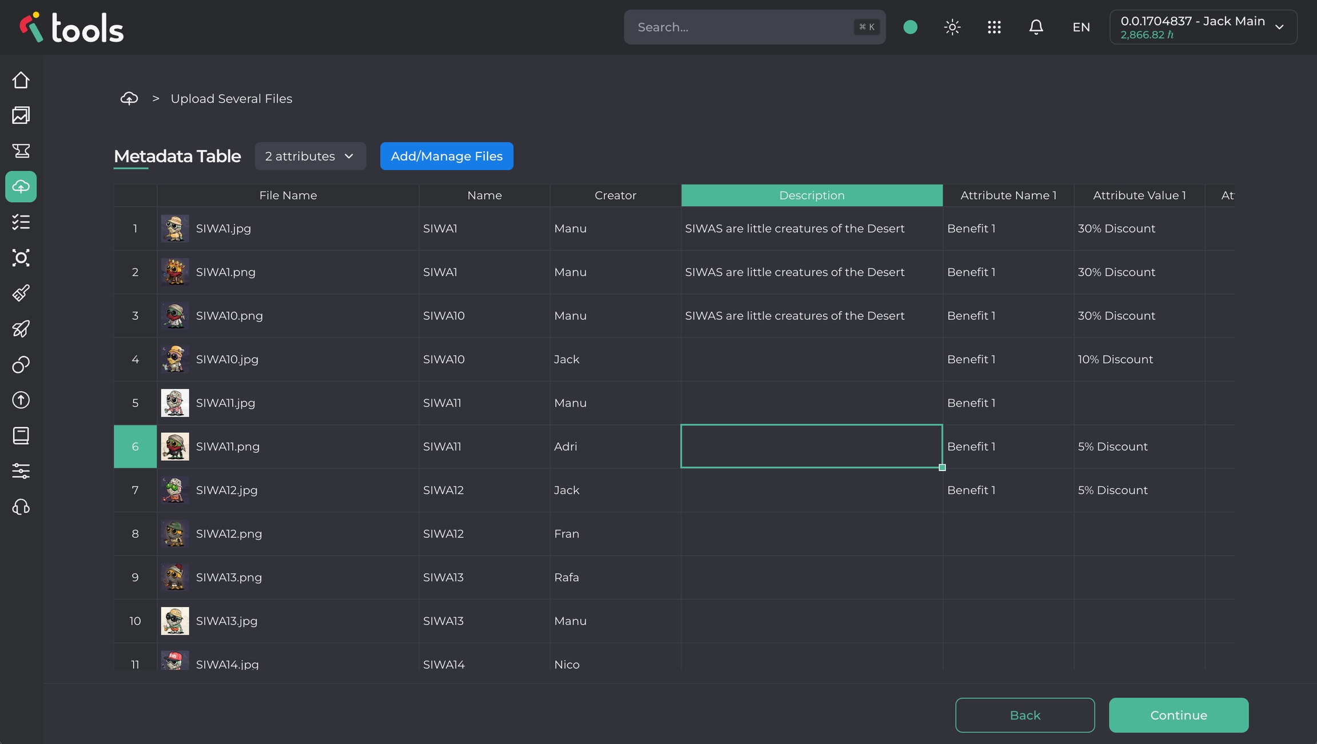Select the Description column header
Viewport: 1317px width, 744px height.
811,195
